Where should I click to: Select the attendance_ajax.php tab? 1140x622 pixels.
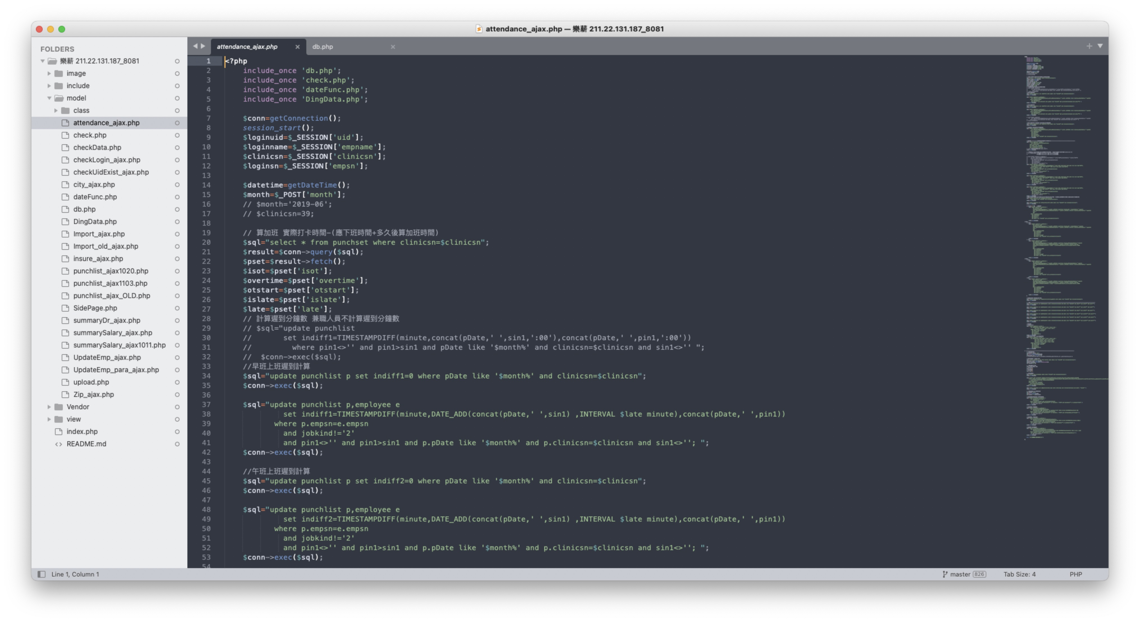[x=247, y=47]
